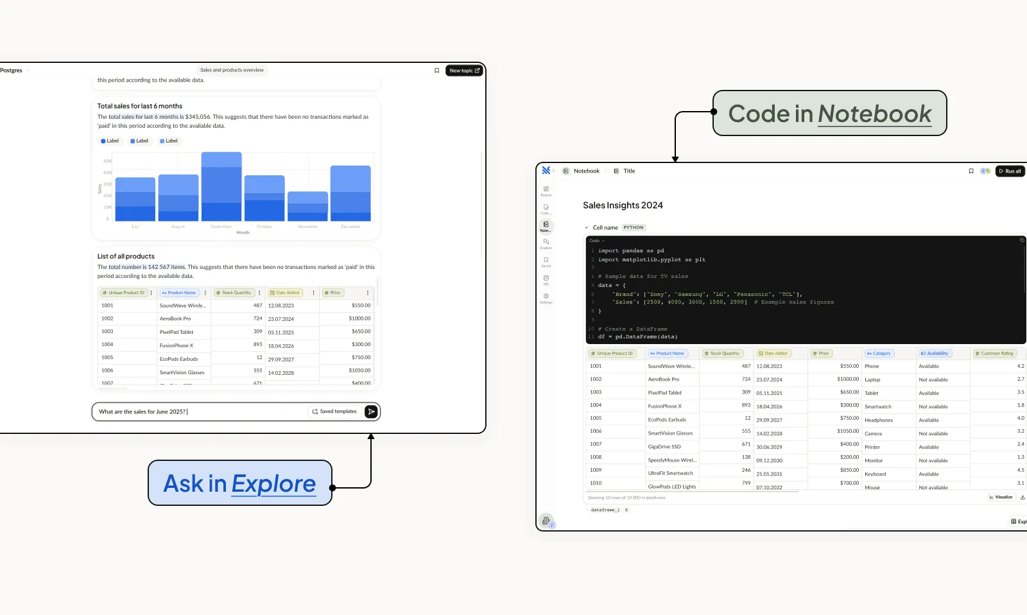Open Stock Quantity column options in Explore
The height and width of the screenshot is (615, 1027).
[259, 293]
